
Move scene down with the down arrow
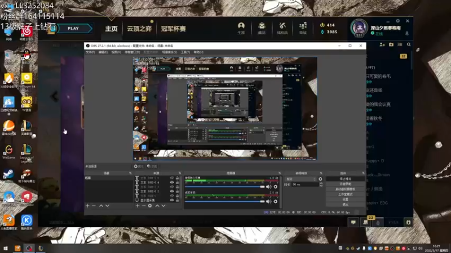click(x=107, y=206)
